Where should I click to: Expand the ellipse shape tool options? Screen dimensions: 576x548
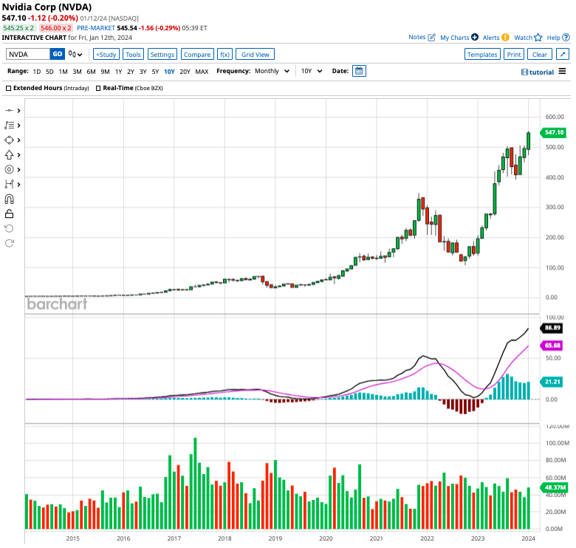pyautogui.click(x=18, y=140)
